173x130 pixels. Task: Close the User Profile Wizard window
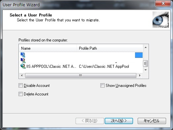(x=163, y=3)
